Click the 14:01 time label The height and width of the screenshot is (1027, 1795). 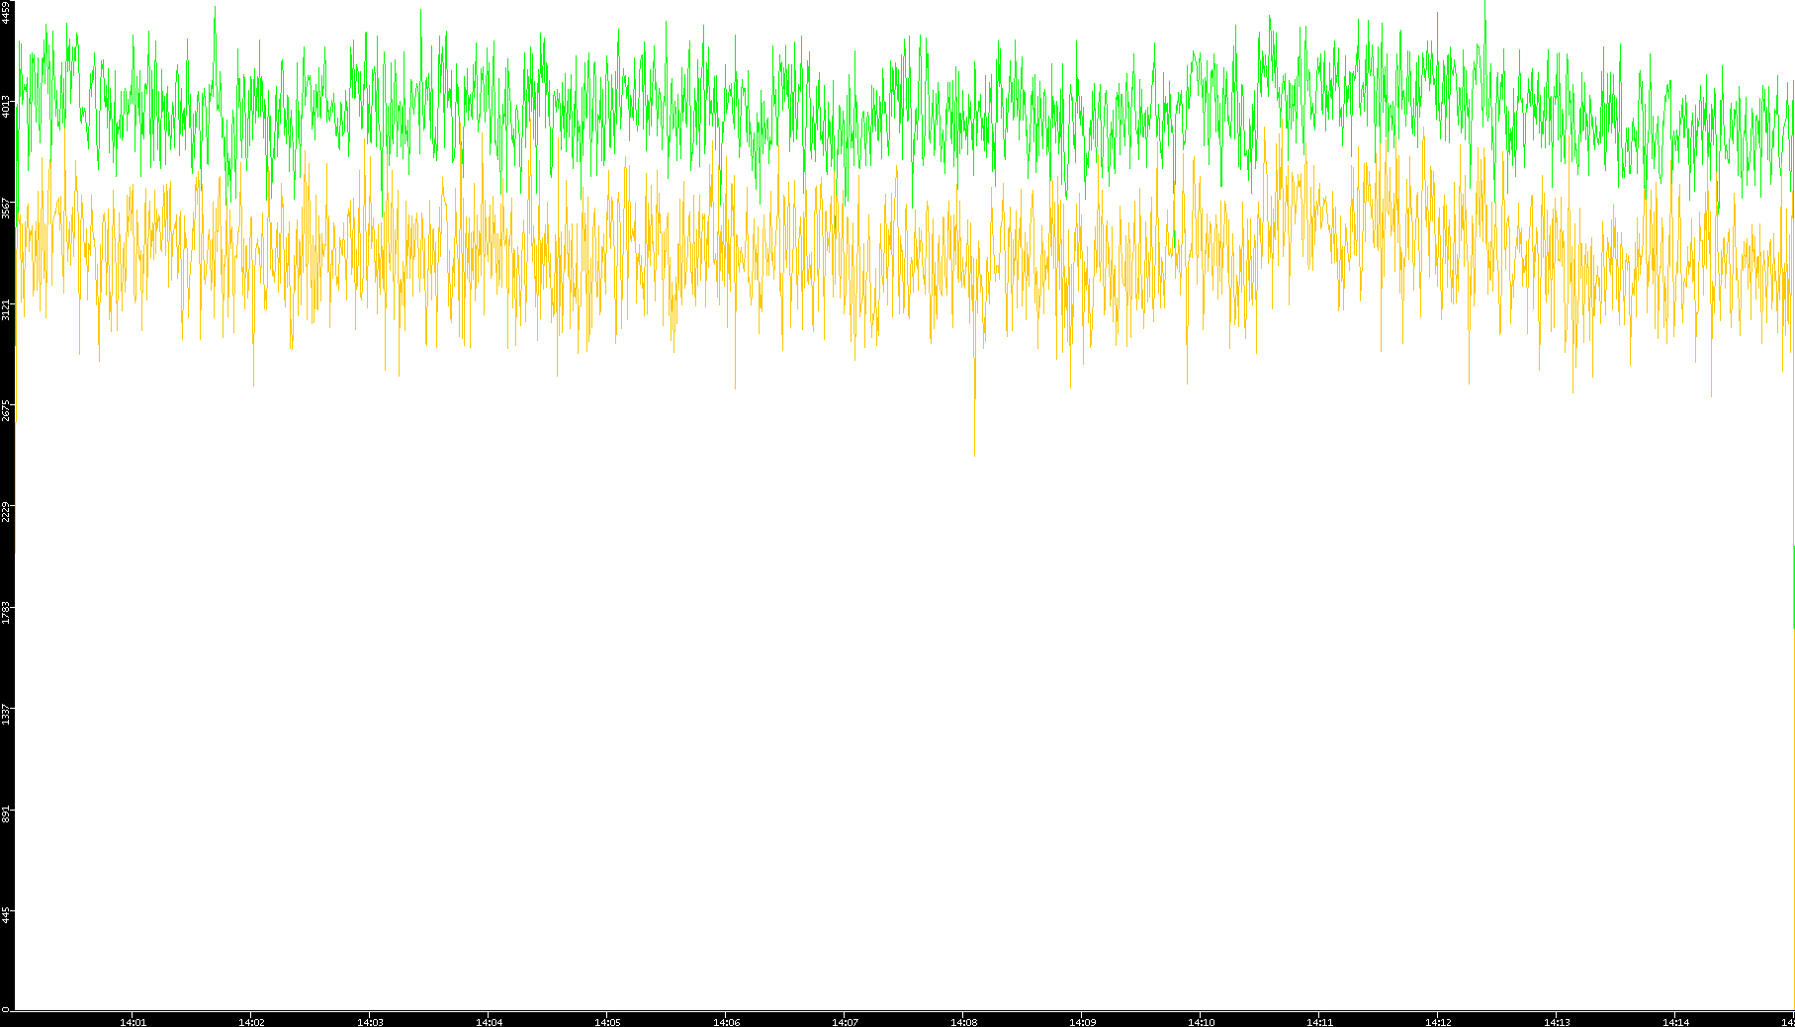133,1022
